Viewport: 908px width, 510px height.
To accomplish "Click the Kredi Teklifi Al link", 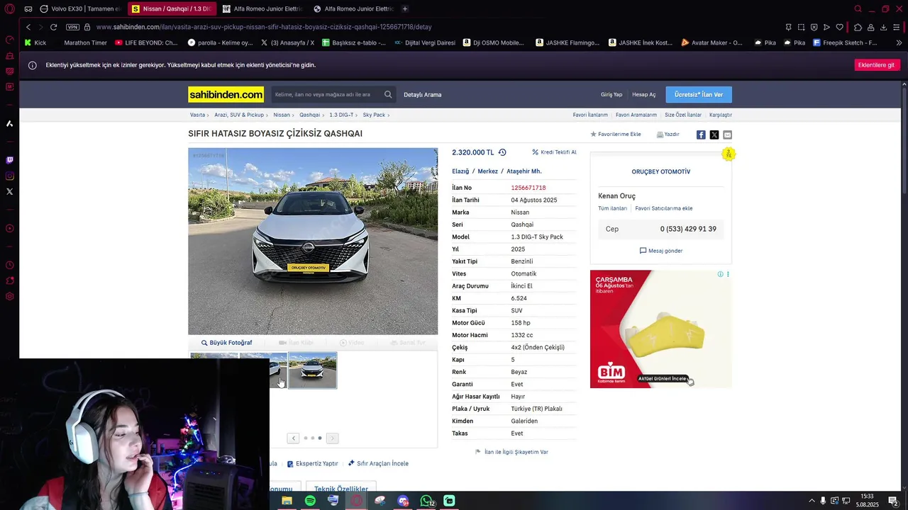I will 554,152.
